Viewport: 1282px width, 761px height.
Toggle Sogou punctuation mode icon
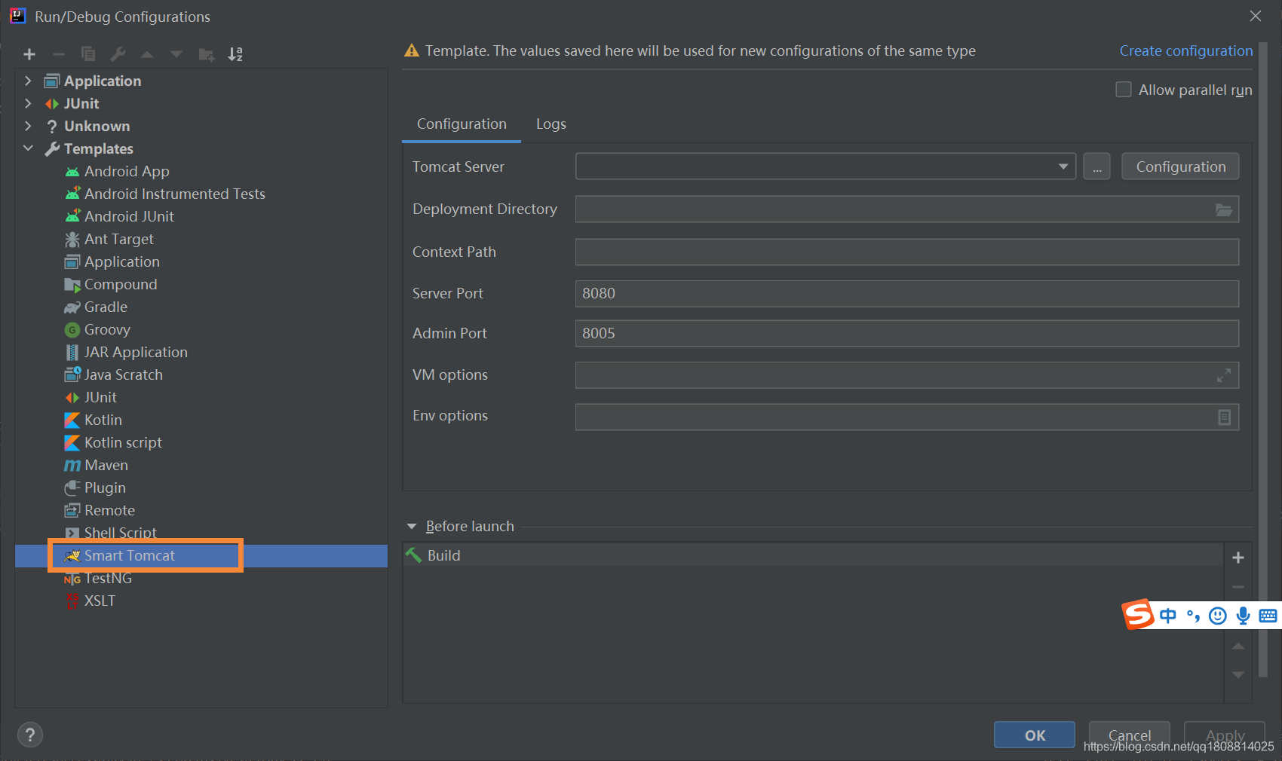point(1193,616)
